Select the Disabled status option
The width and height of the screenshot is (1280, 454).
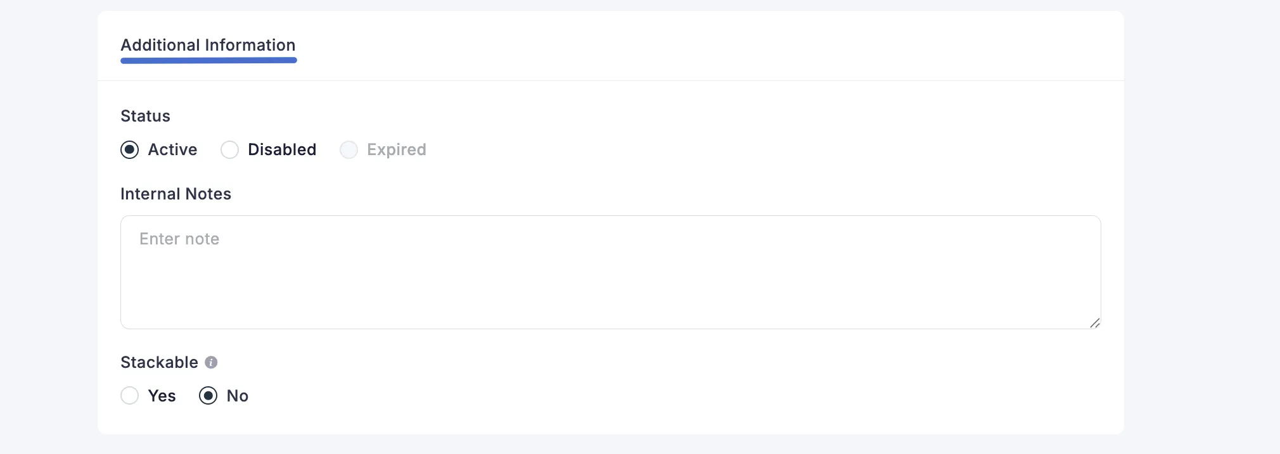(229, 149)
